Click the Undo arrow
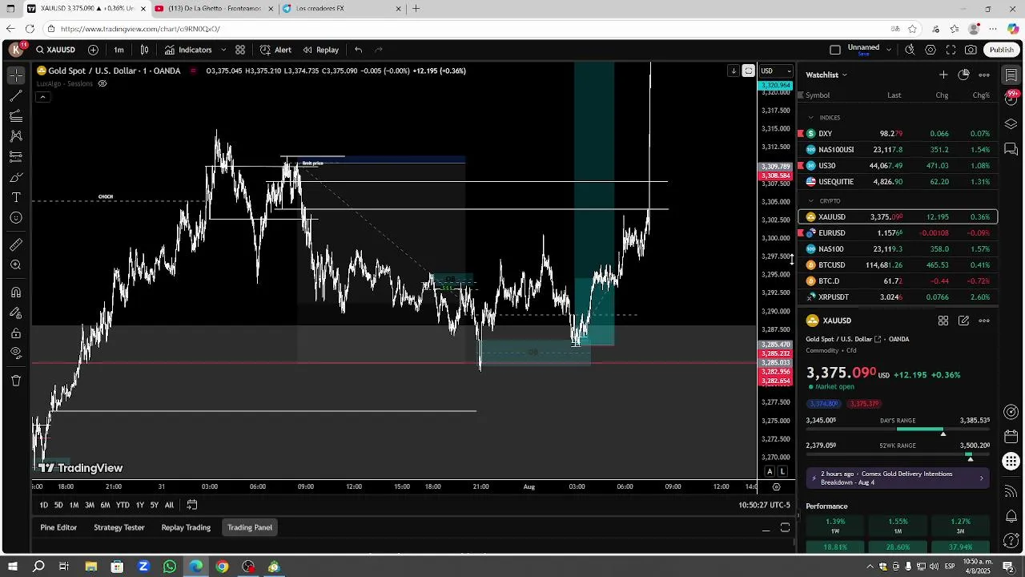This screenshot has width=1025, height=577. tap(358, 50)
